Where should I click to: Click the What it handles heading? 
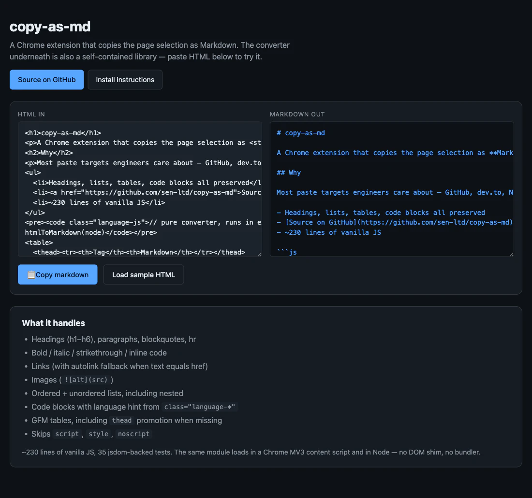click(x=53, y=323)
